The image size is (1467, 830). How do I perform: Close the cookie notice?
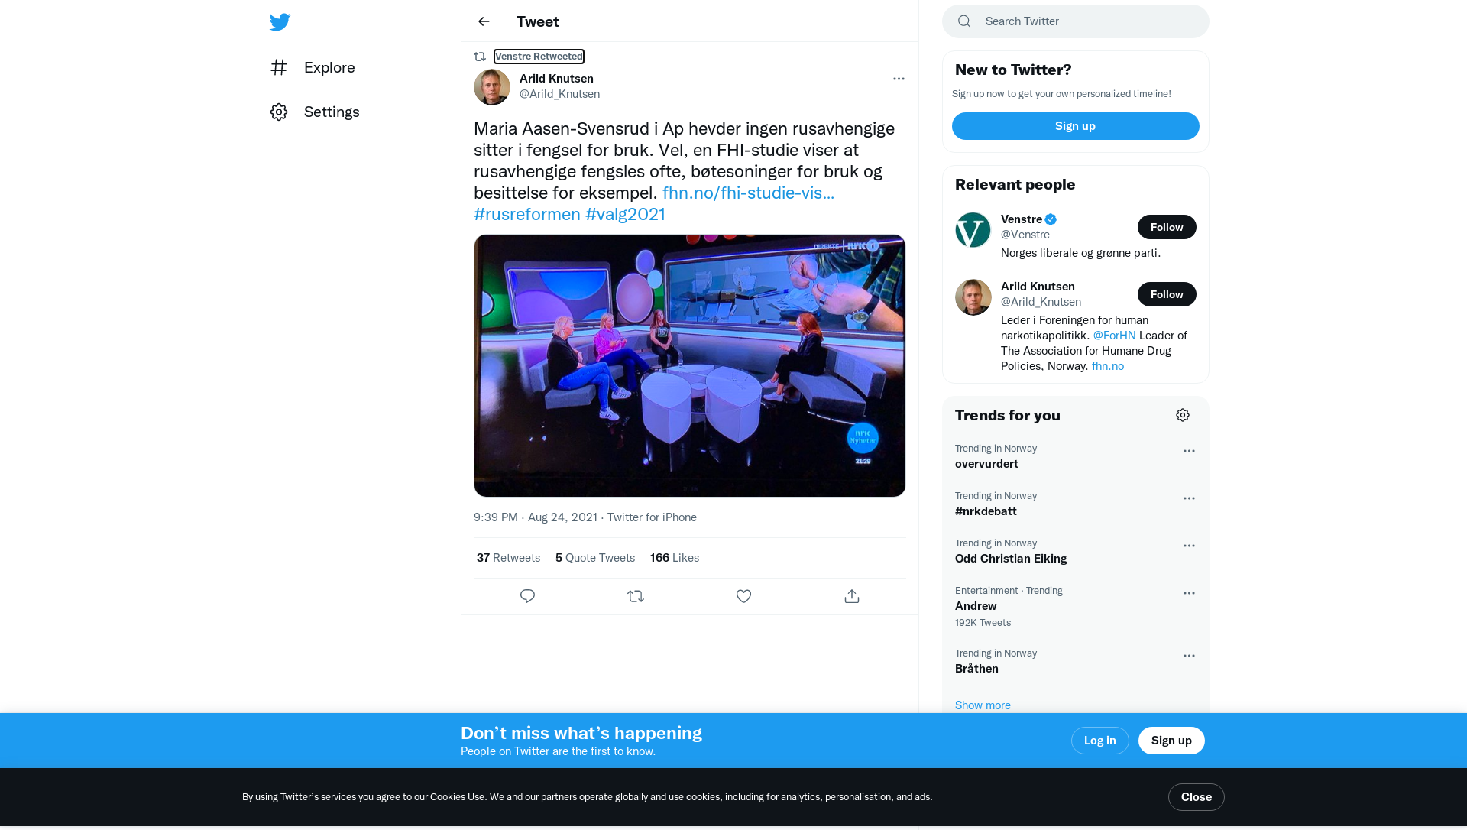click(1197, 797)
